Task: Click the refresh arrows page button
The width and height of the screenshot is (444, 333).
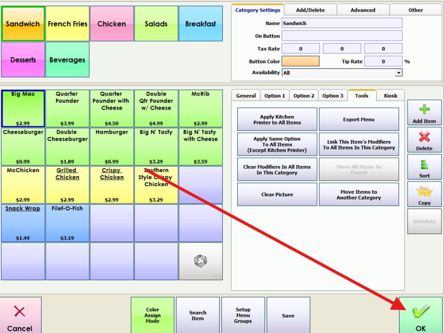Action: tap(201, 261)
